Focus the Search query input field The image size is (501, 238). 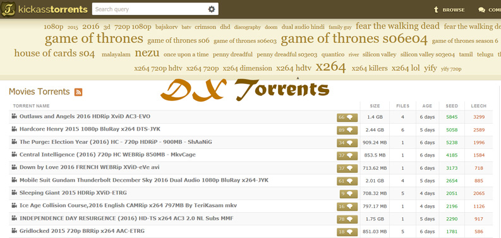(150, 9)
